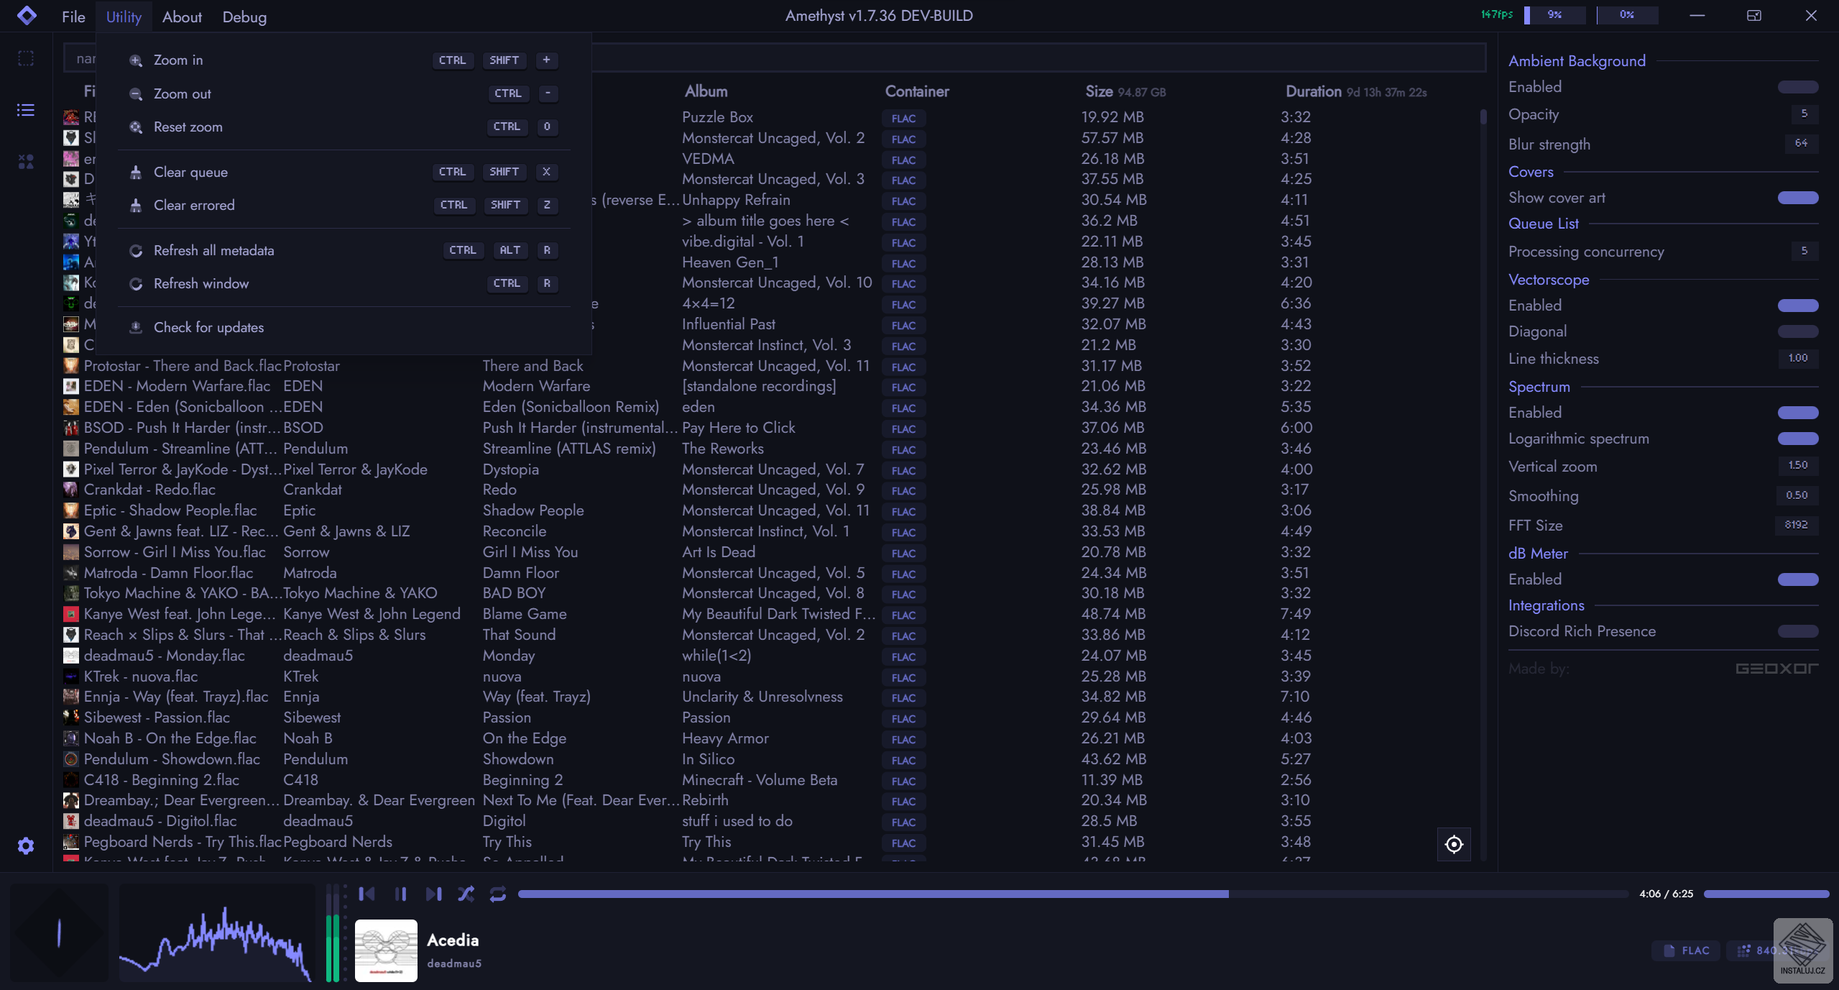Click the queue list sidebar icon

(26, 110)
